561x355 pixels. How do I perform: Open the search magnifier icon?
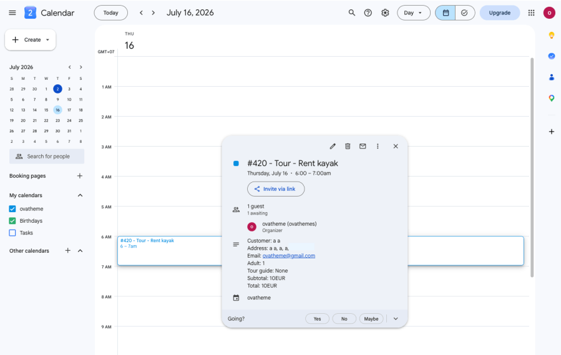(352, 13)
